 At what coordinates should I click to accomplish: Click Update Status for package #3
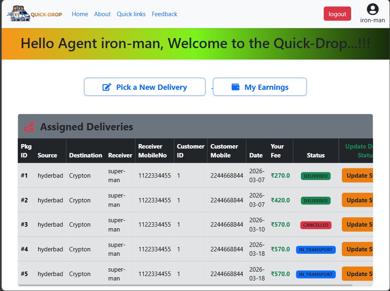[357, 225]
